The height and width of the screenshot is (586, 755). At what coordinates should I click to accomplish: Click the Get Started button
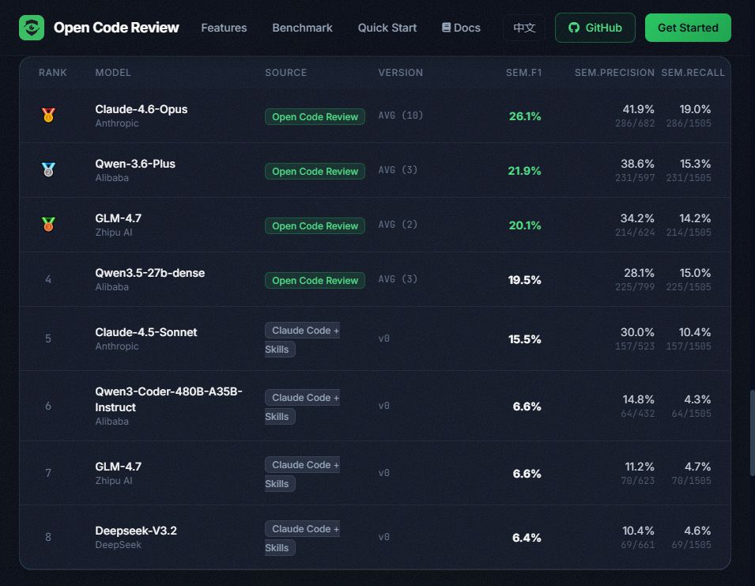(688, 28)
